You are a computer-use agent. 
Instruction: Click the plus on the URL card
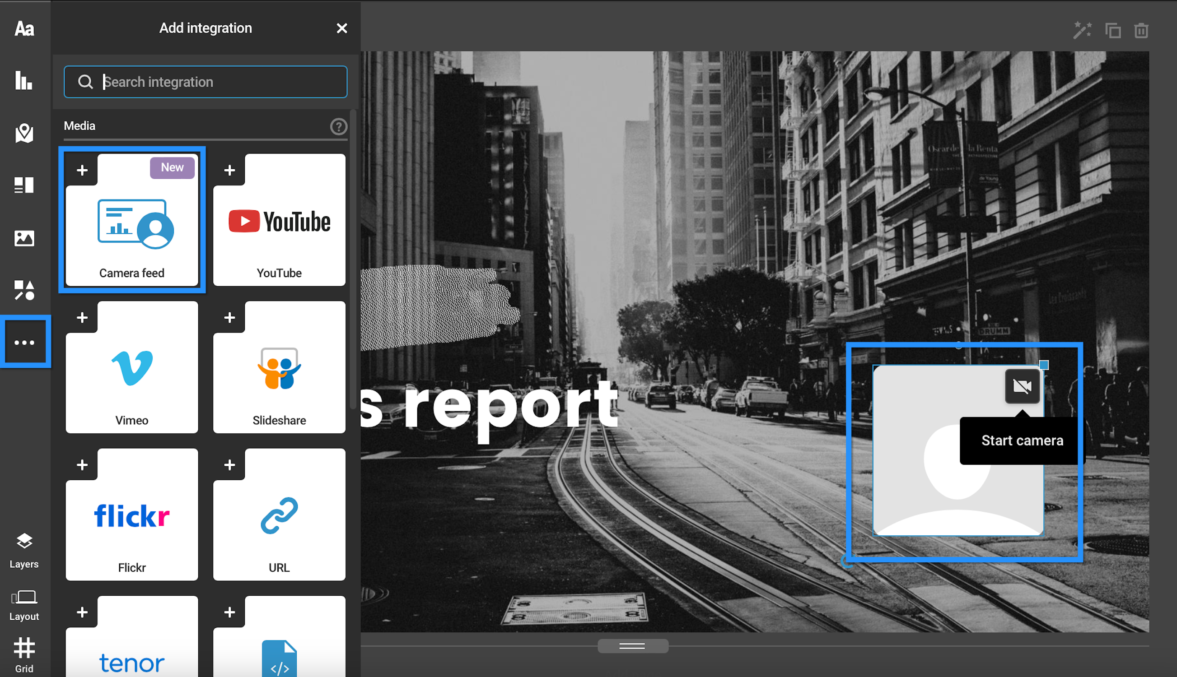[x=229, y=465]
